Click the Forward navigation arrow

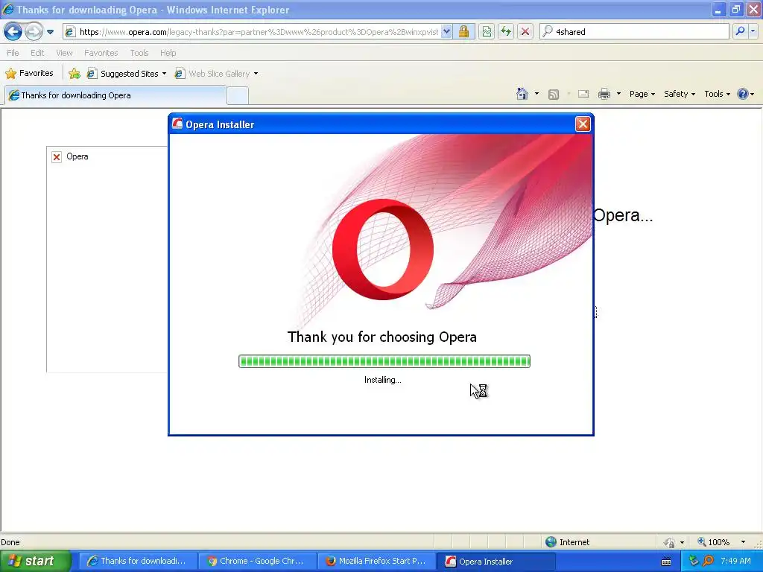34,32
